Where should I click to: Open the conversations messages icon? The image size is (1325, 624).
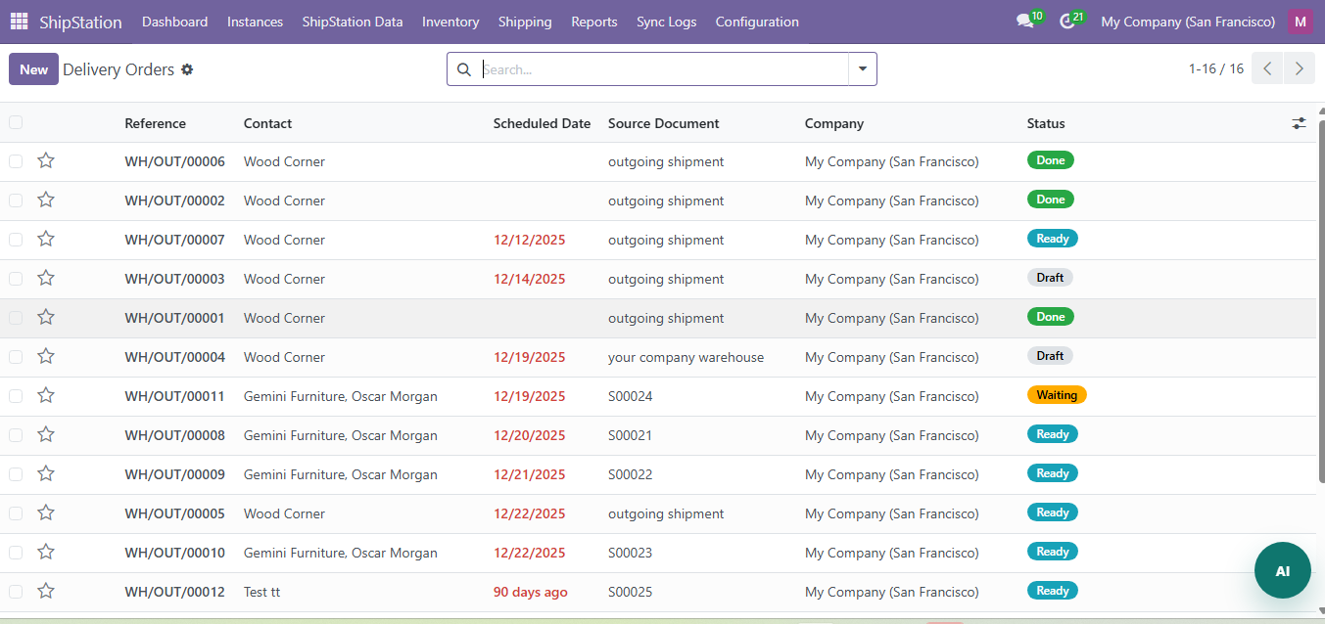click(1024, 22)
